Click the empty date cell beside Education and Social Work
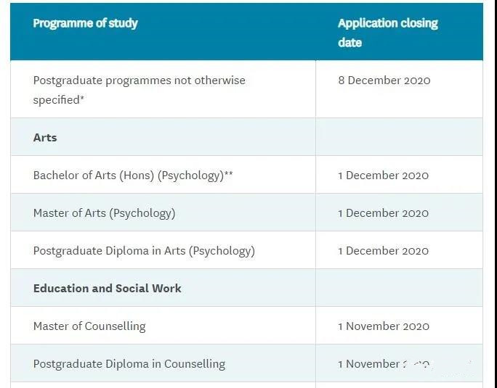The width and height of the screenshot is (497, 388). click(x=399, y=287)
